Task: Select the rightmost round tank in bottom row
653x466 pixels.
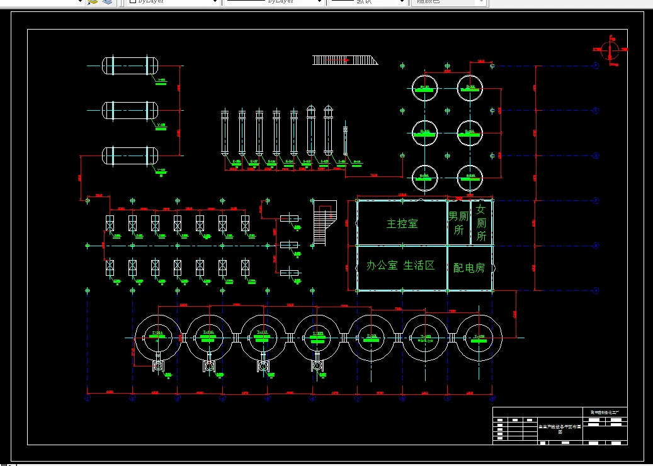Action: click(479, 338)
